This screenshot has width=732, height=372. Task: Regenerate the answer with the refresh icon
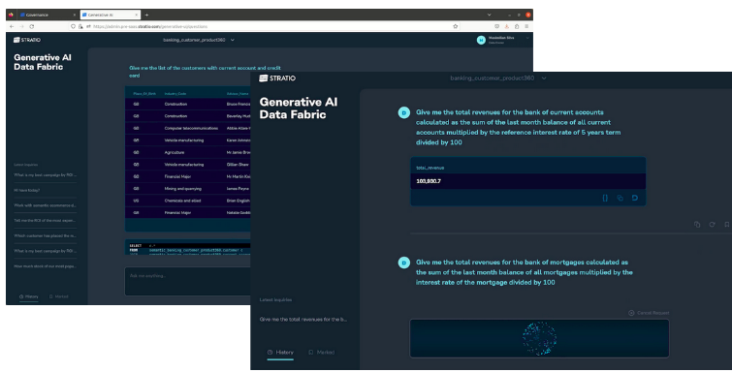click(x=712, y=225)
